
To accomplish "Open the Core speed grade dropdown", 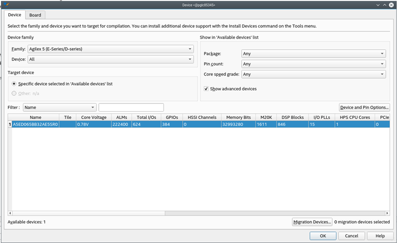I will click(x=313, y=74).
